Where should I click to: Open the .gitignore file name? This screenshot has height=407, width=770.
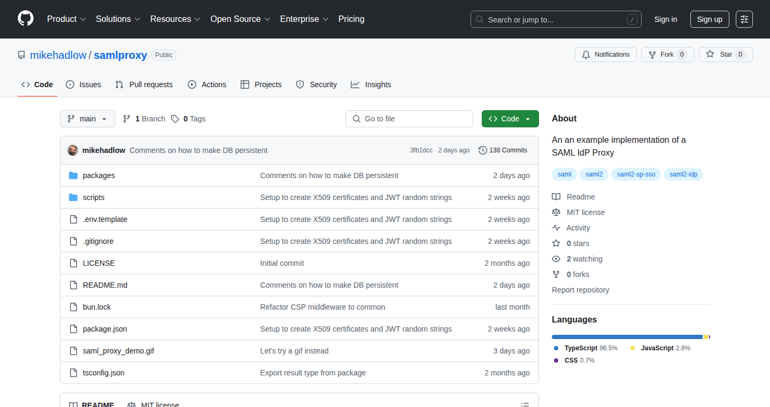click(98, 241)
